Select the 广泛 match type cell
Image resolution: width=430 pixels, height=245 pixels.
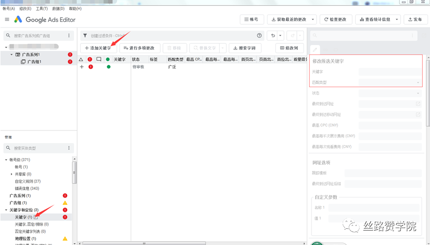[x=172, y=67]
